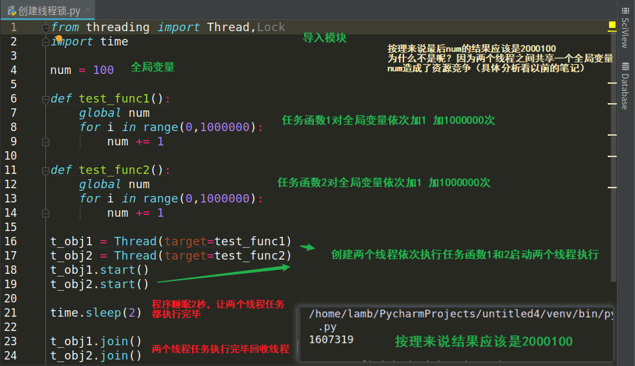Click the Database panel stack icon
Viewport: 635px width, 366px height.
point(626,66)
